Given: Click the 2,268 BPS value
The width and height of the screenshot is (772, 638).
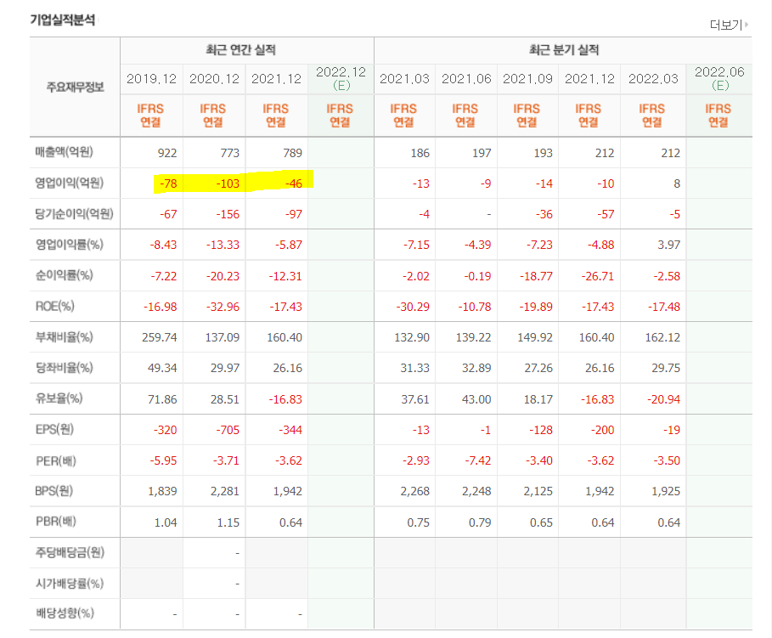Looking at the screenshot, I should pyautogui.click(x=415, y=491).
